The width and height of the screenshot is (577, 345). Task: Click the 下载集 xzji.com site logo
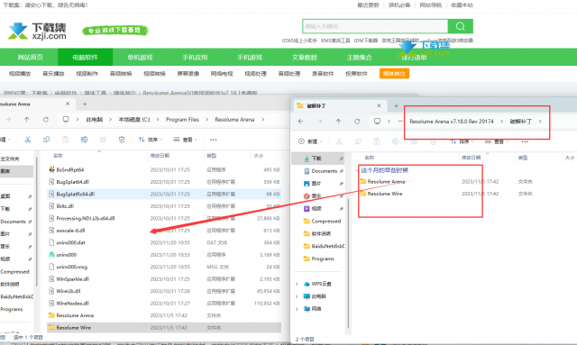(37, 31)
